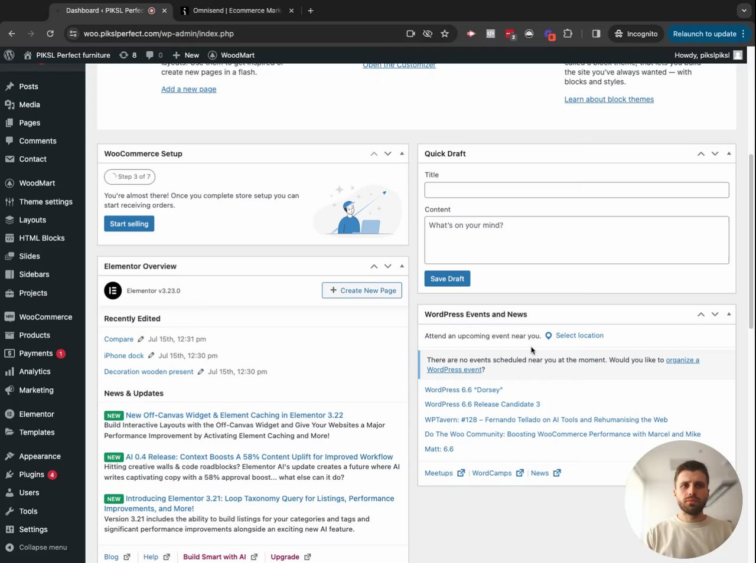The width and height of the screenshot is (756, 563).
Task: Click the Theme settings sliders icon
Action: (x=9, y=202)
